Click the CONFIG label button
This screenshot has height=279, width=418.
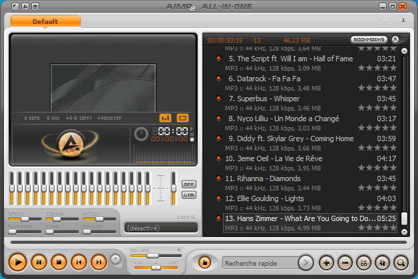click(x=186, y=217)
